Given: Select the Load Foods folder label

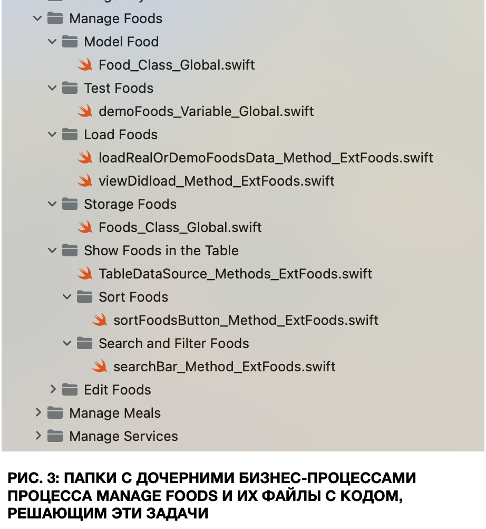Looking at the screenshot, I should 120,134.
